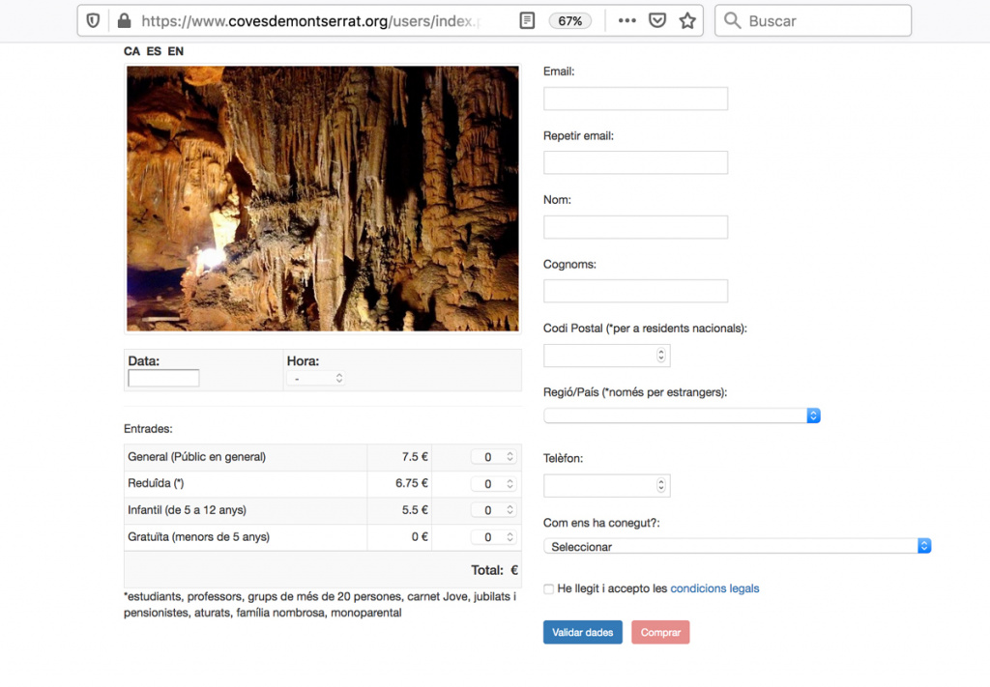Open the condicions legals link
This screenshot has width=990, height=687.
(714, 588)
